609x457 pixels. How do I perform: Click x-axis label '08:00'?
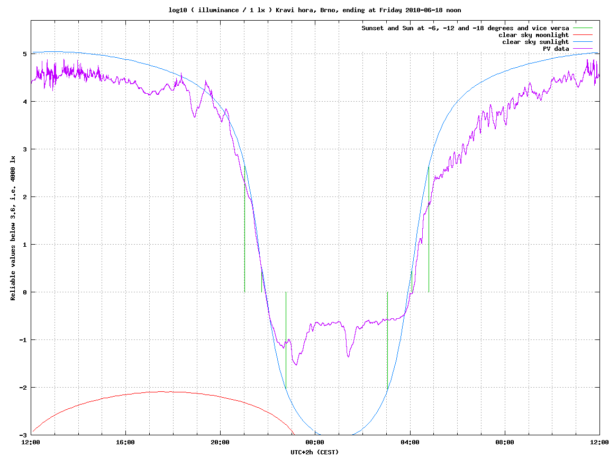click(x=505, y=442)
